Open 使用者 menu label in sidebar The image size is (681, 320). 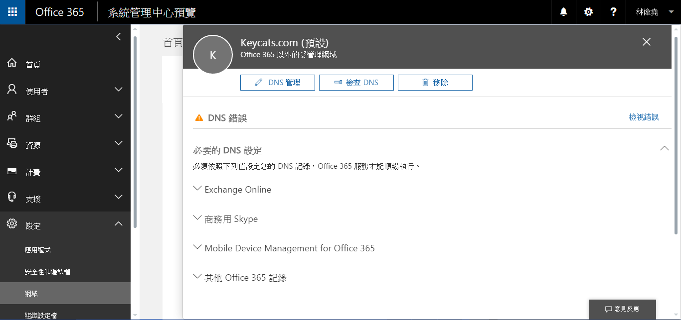click(37, 92)
